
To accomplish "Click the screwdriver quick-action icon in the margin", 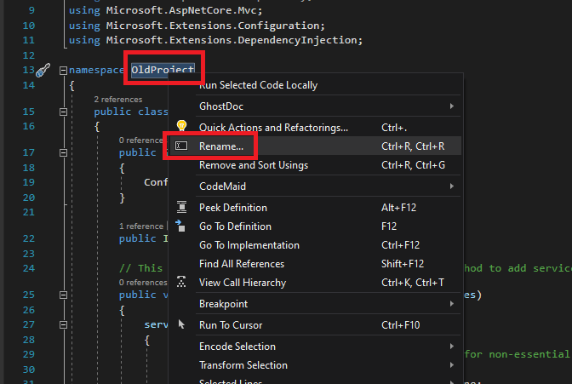I will point(43,69).
